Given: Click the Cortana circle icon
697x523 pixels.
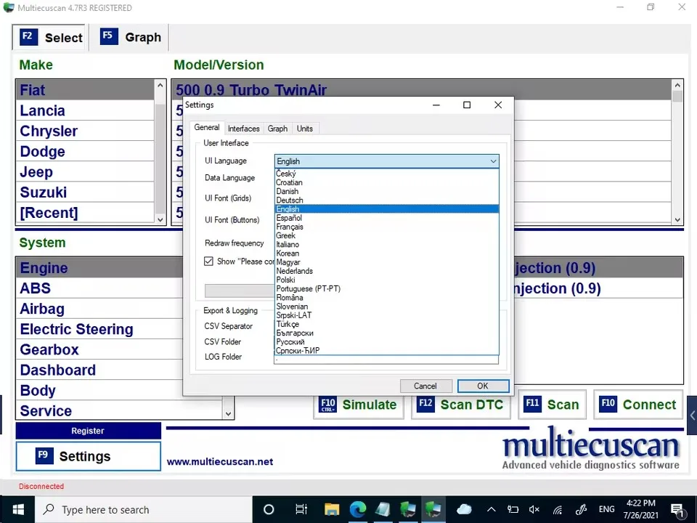Looking at the screenshot, I should [269, 509].
